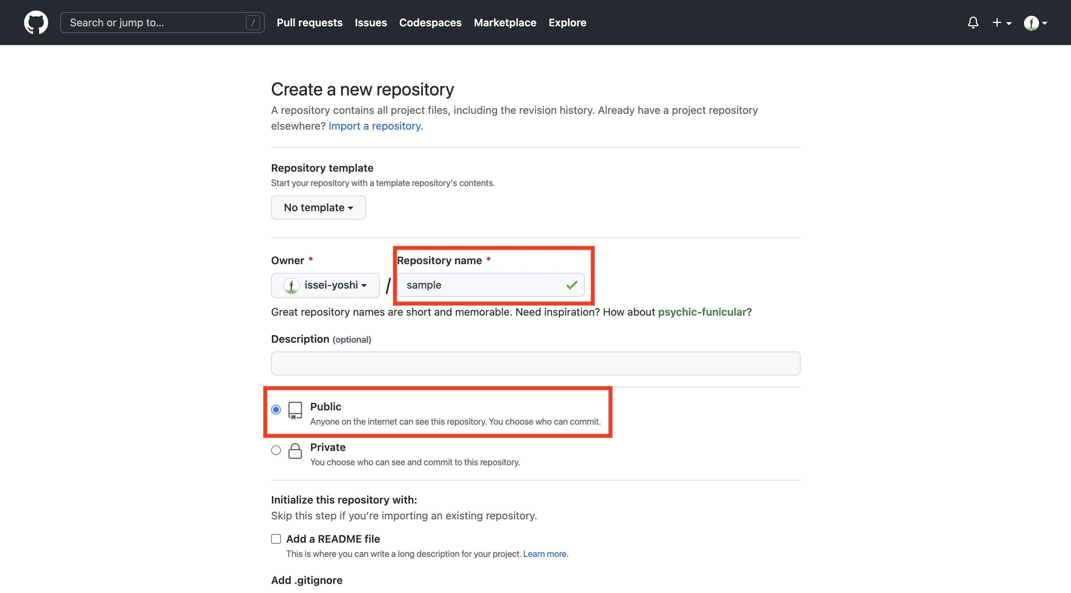Click the GitHub Octocat logo
Screen dimensions: 1071x593
36,23
